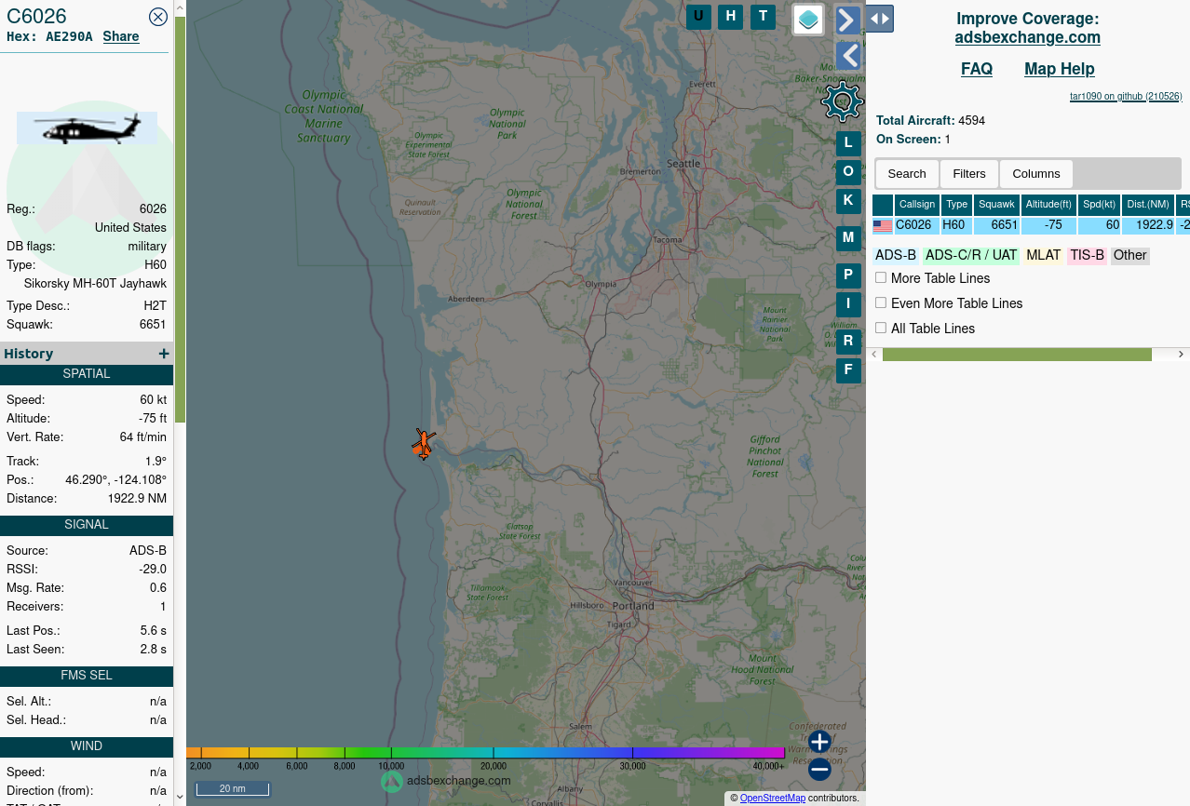Screen dimensions: 1190x806
Task: Toggle the M map option button
Action: (848, 238)
